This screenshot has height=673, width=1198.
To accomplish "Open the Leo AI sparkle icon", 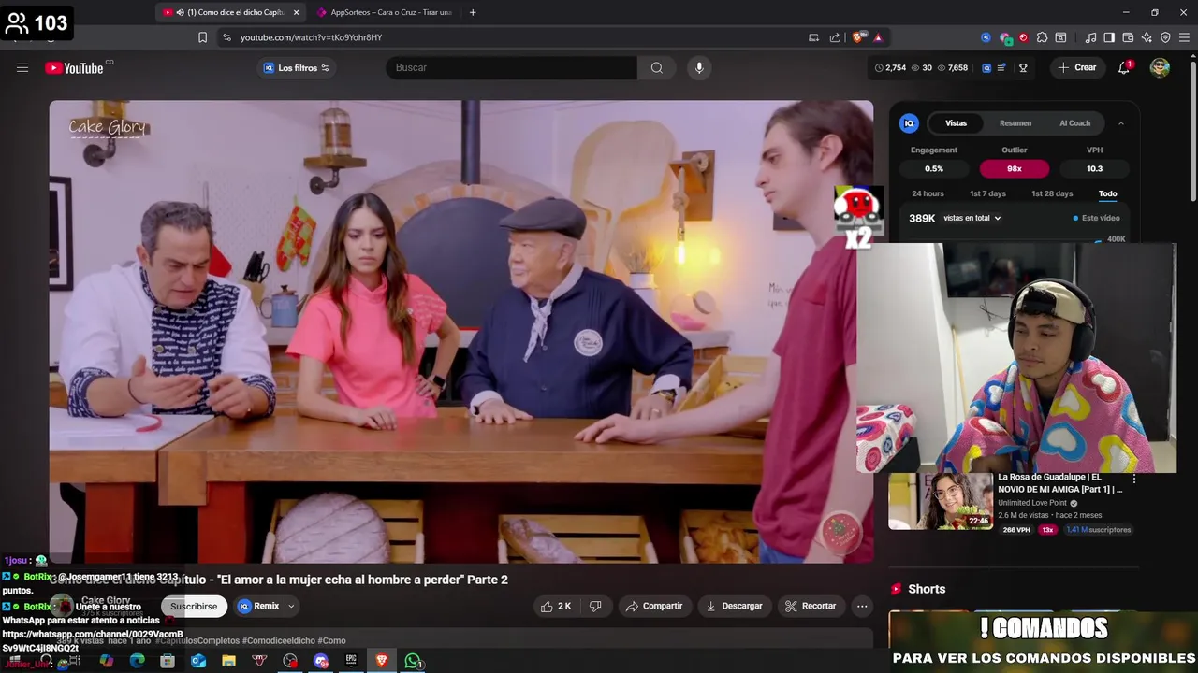I will (1147, 37).
